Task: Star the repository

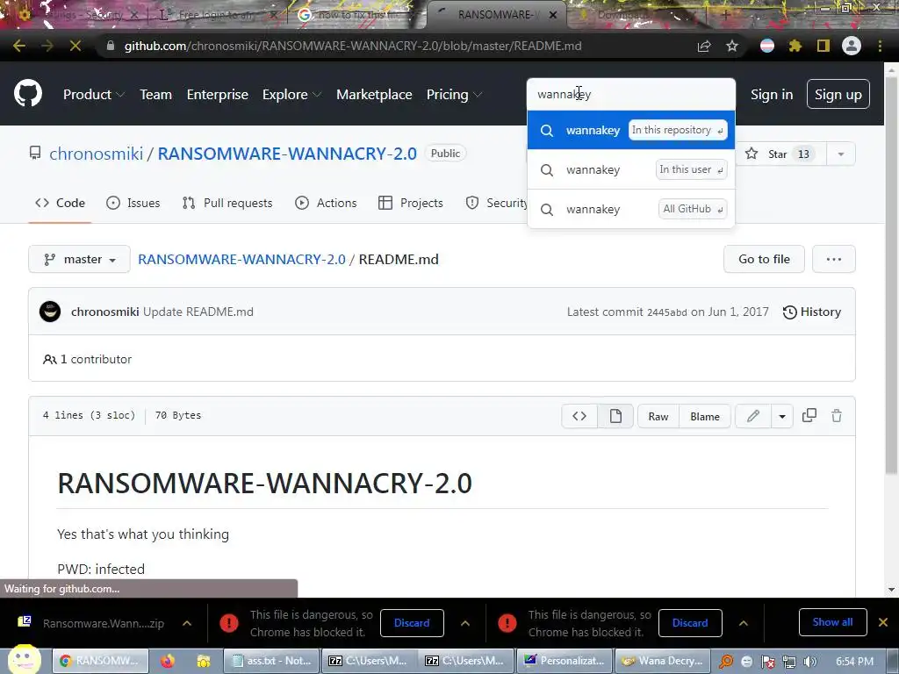Action: pos(780,154)
